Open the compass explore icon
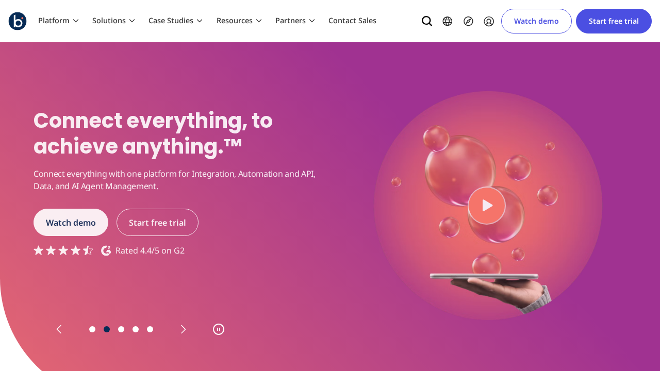This screenshot has height=371, width=660. 468,21
